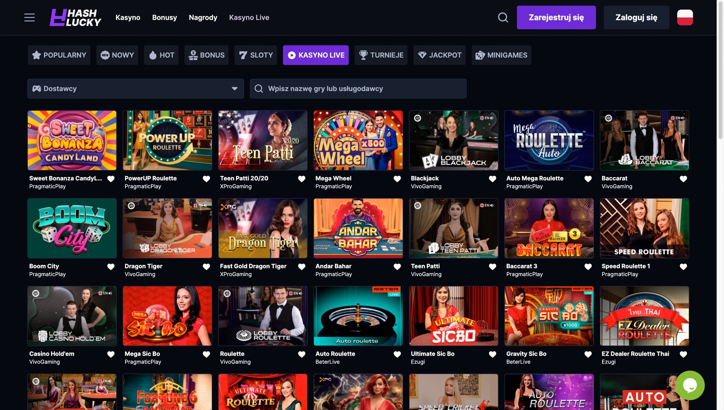Select the SLOTY filter chip

pos(255,55)
